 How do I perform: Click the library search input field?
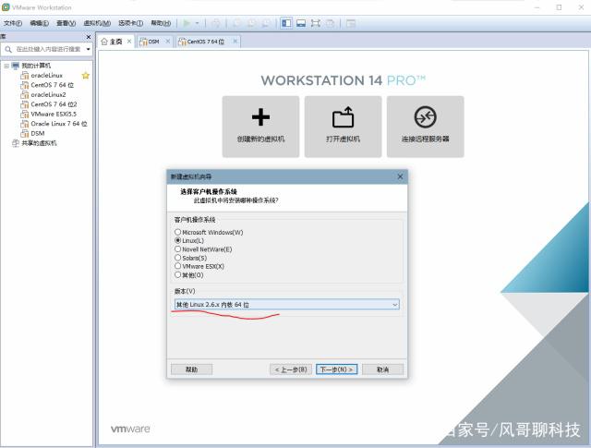(46, 49)
